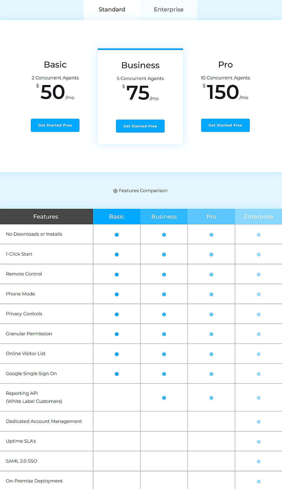The height and width of the screenshot is (489, 282).
Task: Click 'Privacy Controls' feature row
Action: [141, 314]
